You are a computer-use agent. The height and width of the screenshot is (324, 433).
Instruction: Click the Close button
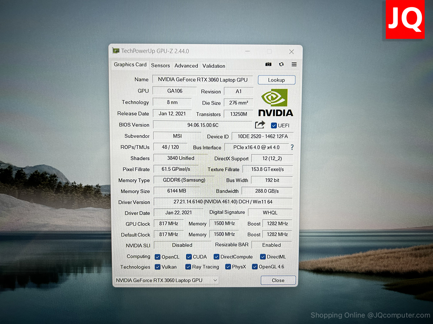tap(278, 280)
